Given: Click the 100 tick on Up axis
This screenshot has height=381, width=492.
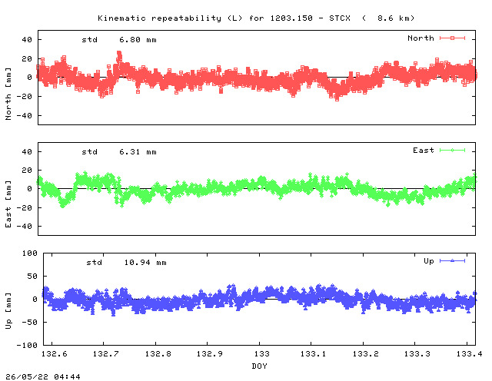Looking at the screenshot, I should pos(29,253).
